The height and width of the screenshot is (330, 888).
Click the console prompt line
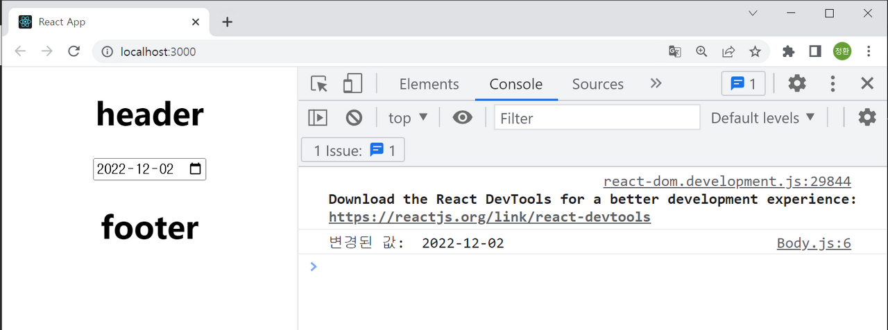point(593,266)
